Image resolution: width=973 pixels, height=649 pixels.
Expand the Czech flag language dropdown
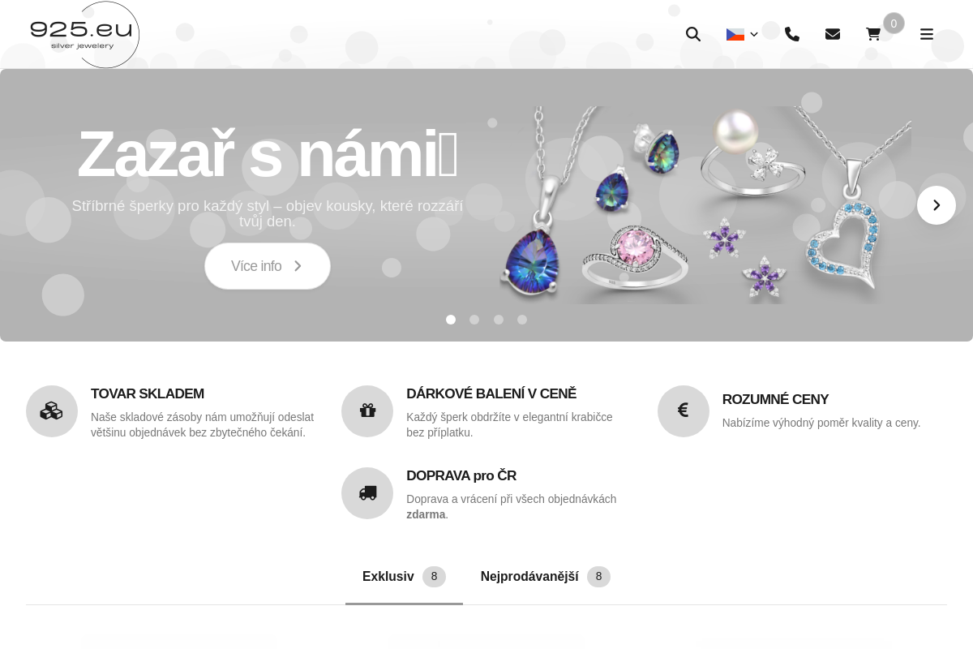742,34
